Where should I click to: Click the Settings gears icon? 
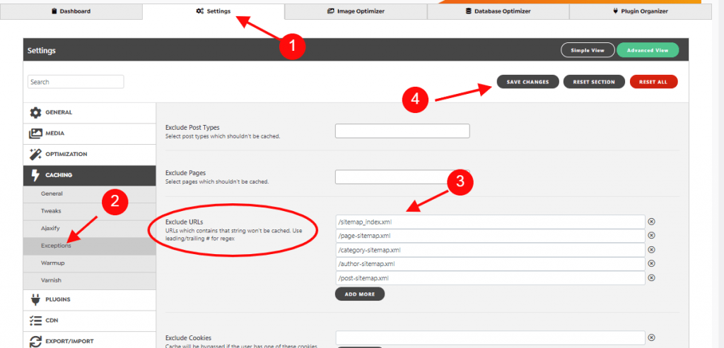(199, 11)
